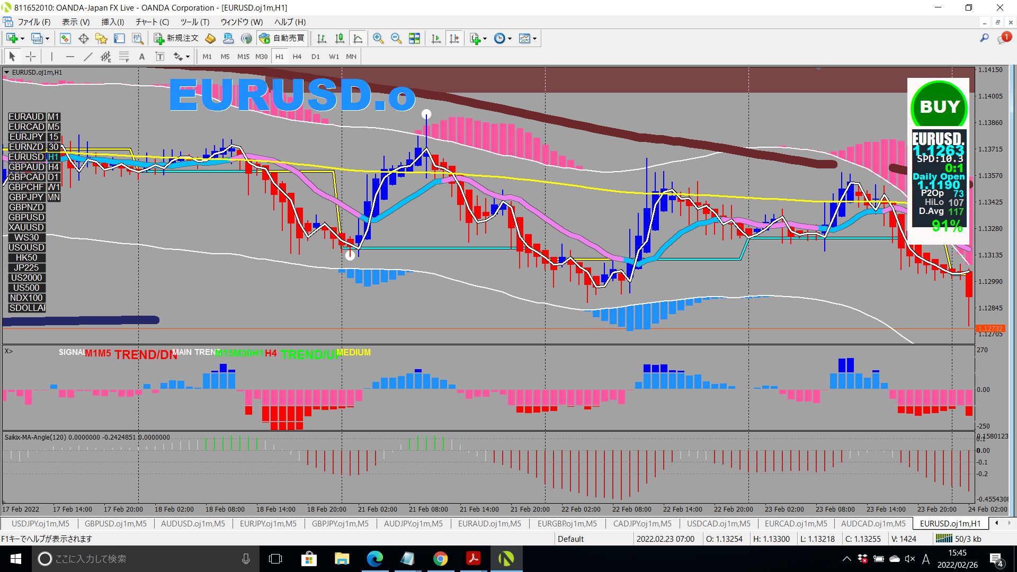
Task: Toggle the auto trading (自動売買) button
Action: 282,38
